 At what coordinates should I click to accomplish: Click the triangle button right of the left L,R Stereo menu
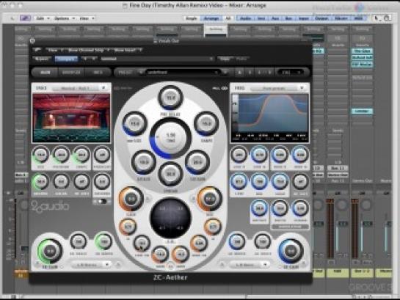[118, 265]
